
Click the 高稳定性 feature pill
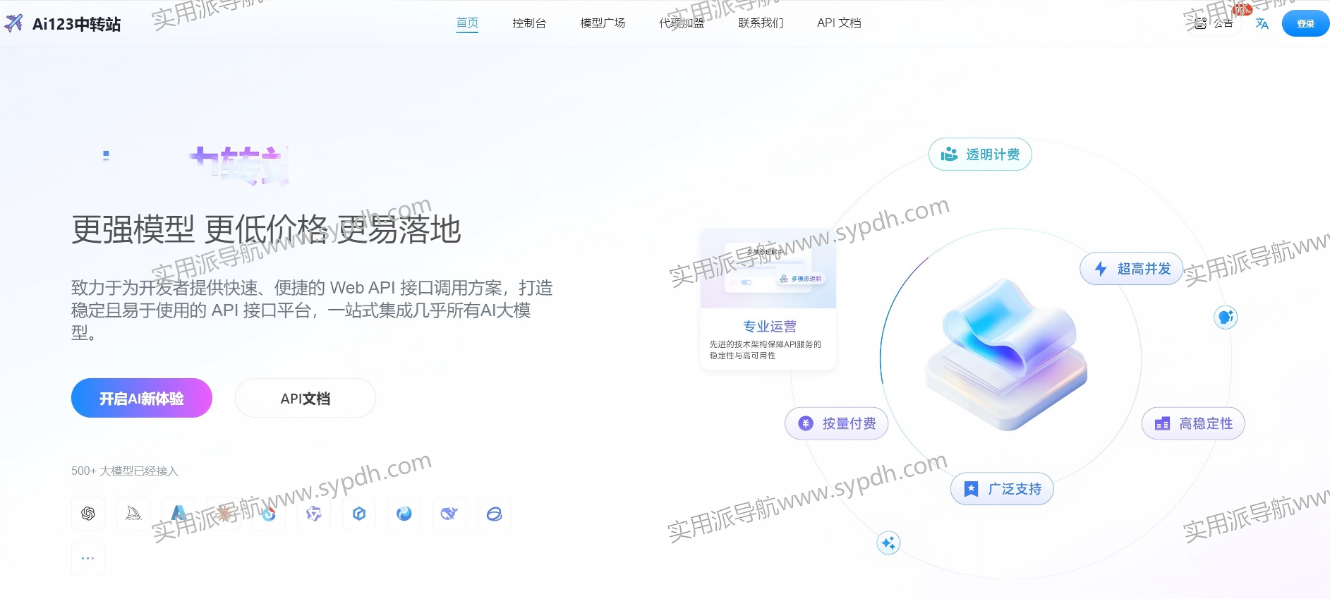tap(1193, 423)
